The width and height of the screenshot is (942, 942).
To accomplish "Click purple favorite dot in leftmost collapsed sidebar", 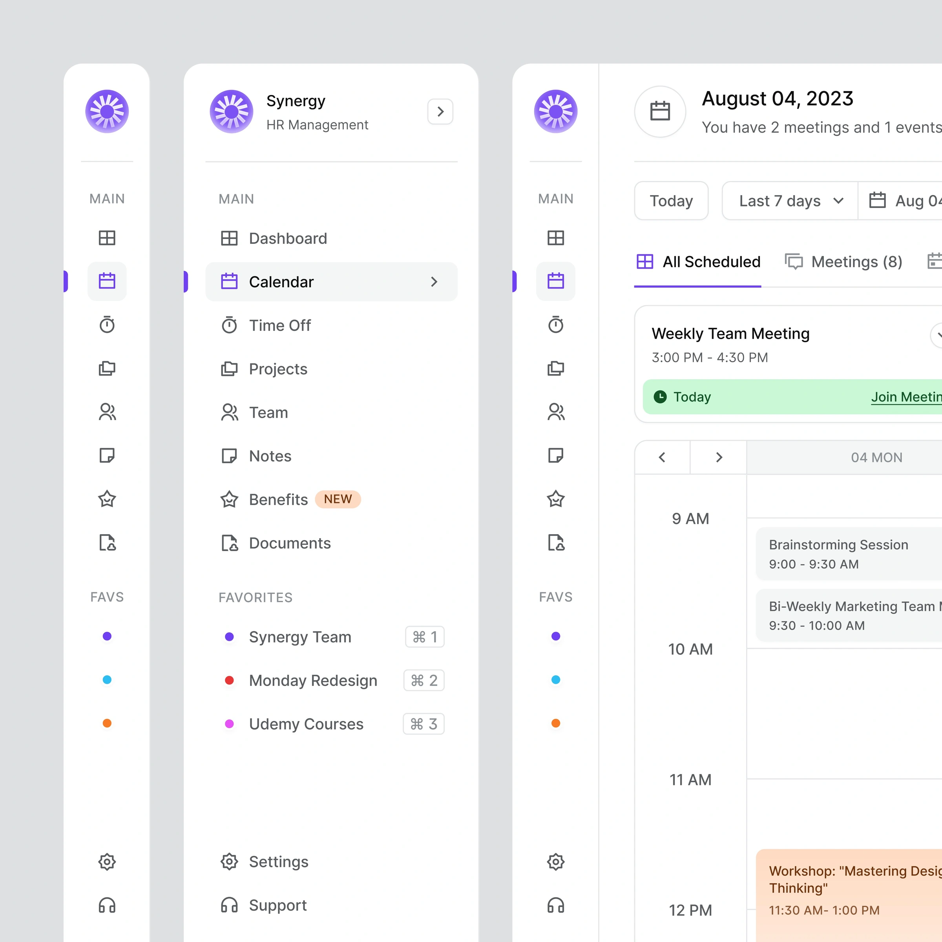I will pyautogui.click(x=107, y=636).
